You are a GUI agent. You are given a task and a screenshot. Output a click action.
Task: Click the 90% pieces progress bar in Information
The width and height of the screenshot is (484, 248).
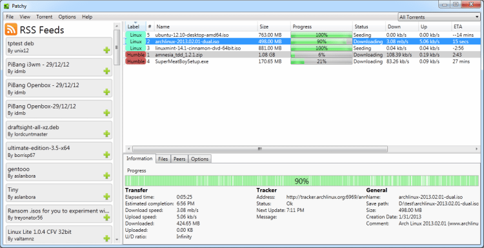tap(301, 181)
